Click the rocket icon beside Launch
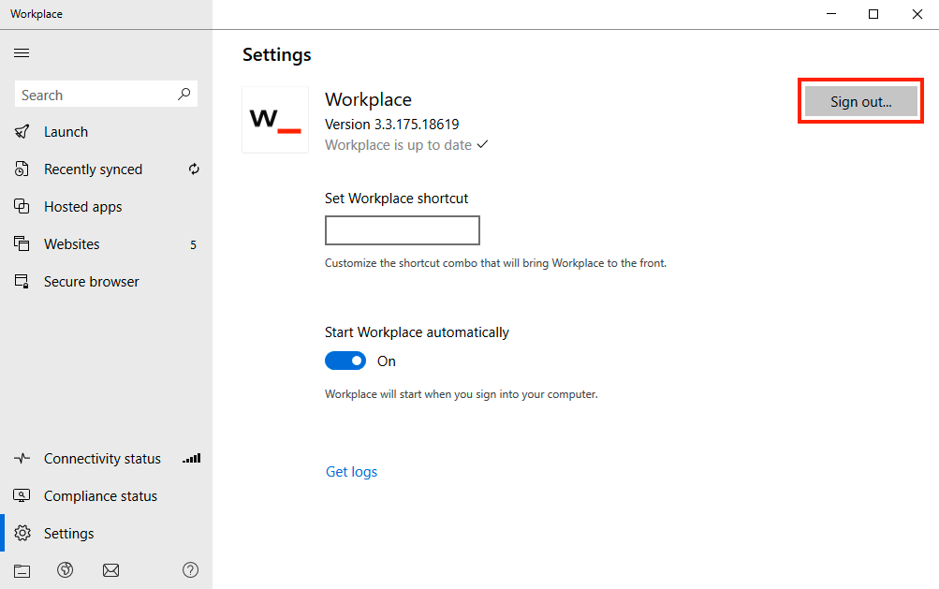This screenshot has height=589, width=939. (22, 132)
